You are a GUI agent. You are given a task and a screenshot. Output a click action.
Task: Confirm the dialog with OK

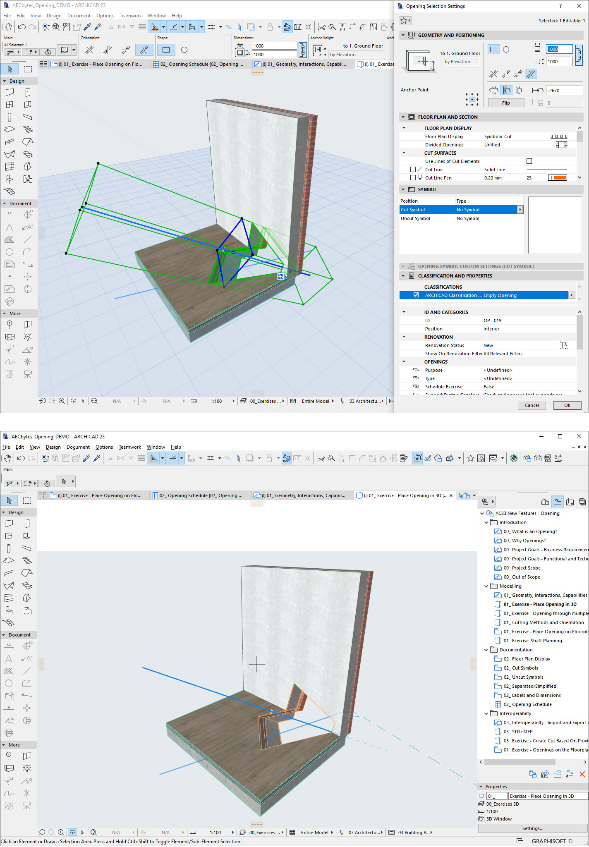tap(567, 405)
